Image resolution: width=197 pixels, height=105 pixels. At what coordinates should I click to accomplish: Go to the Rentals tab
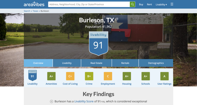point(125,63)
